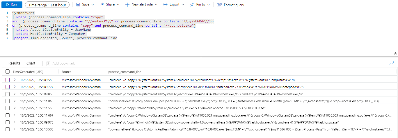Screen dimensions: 398x138
Task: Click the Export arrow icon
Action: tap(165, 5)
